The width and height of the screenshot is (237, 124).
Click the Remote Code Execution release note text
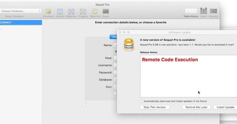[x=170, y=60]
